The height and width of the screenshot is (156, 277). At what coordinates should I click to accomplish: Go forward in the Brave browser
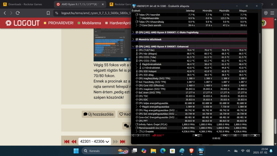tap(11, 13)
